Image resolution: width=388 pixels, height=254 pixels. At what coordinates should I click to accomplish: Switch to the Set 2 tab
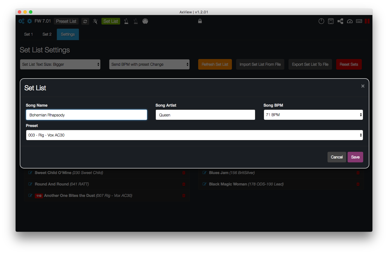47,34
